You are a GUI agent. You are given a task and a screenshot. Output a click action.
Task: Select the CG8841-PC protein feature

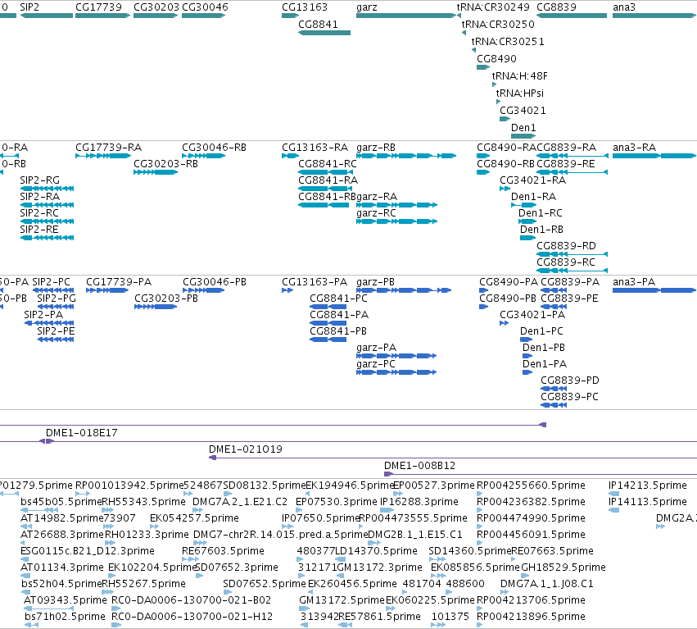coord(328,307)
